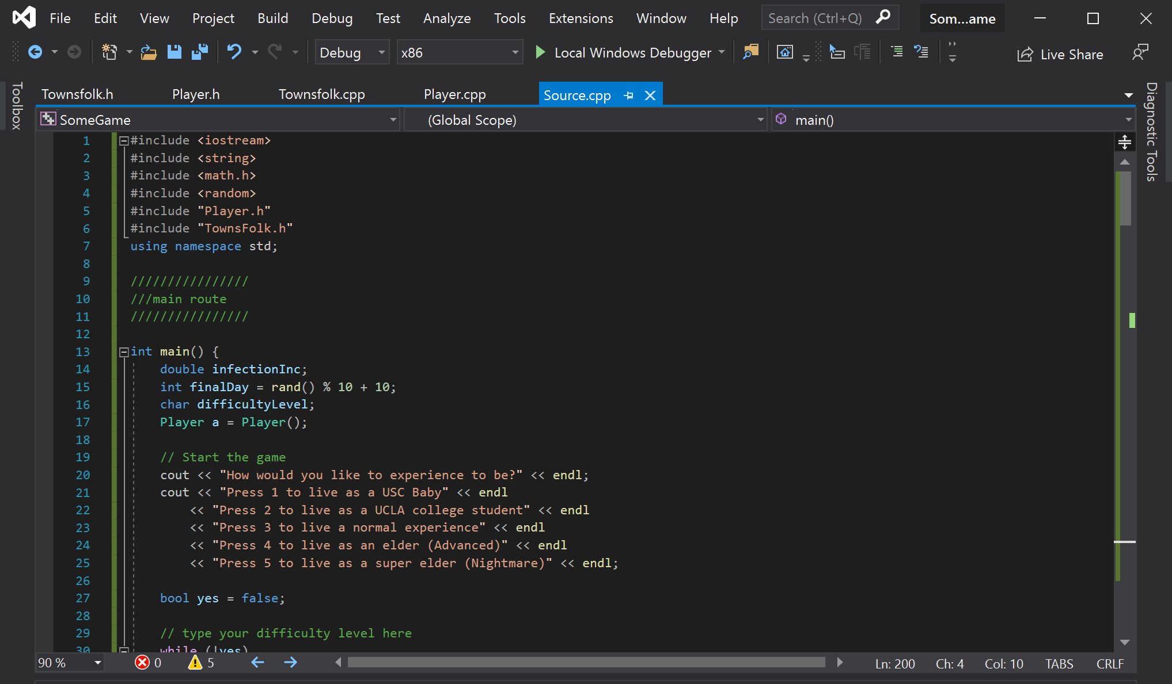Collapse the #include directives region
Screen dimensions: 1172x684
click(123, 141)
